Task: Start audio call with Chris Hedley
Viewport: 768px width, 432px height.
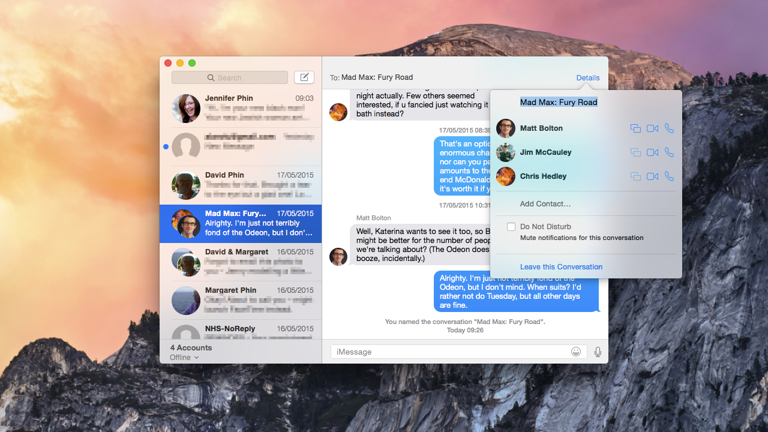Action: point(670,176)
